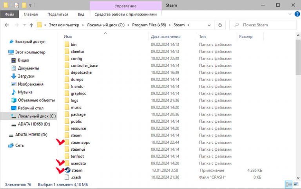Select the music folder icon
301x189 pixels.
tap(67, 107)
